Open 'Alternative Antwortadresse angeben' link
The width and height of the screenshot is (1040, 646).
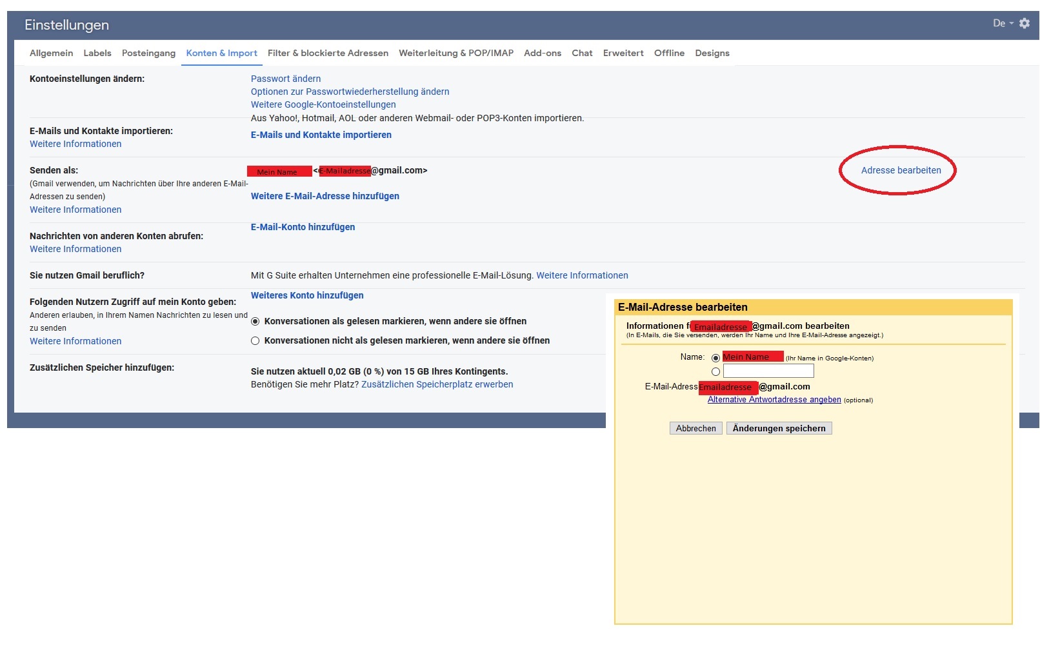click(774, 399)
